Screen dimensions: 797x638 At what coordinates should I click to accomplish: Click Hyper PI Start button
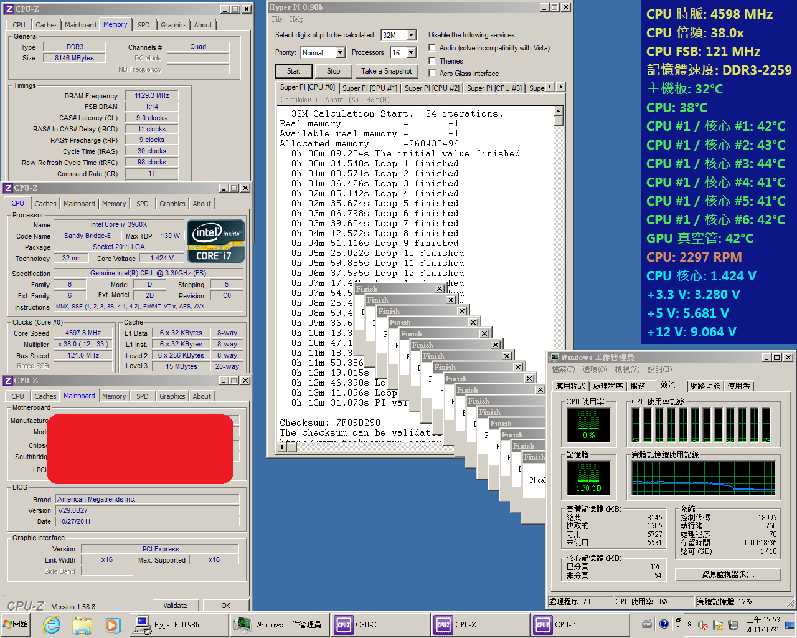294,71
